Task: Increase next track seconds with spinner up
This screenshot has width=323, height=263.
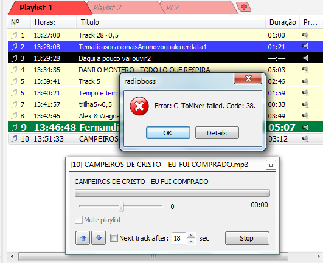Action: tap(191, 235)
